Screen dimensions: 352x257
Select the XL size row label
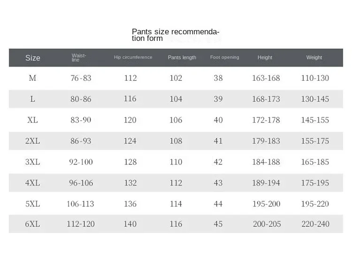pyautogui.click(x=32, y=120)
